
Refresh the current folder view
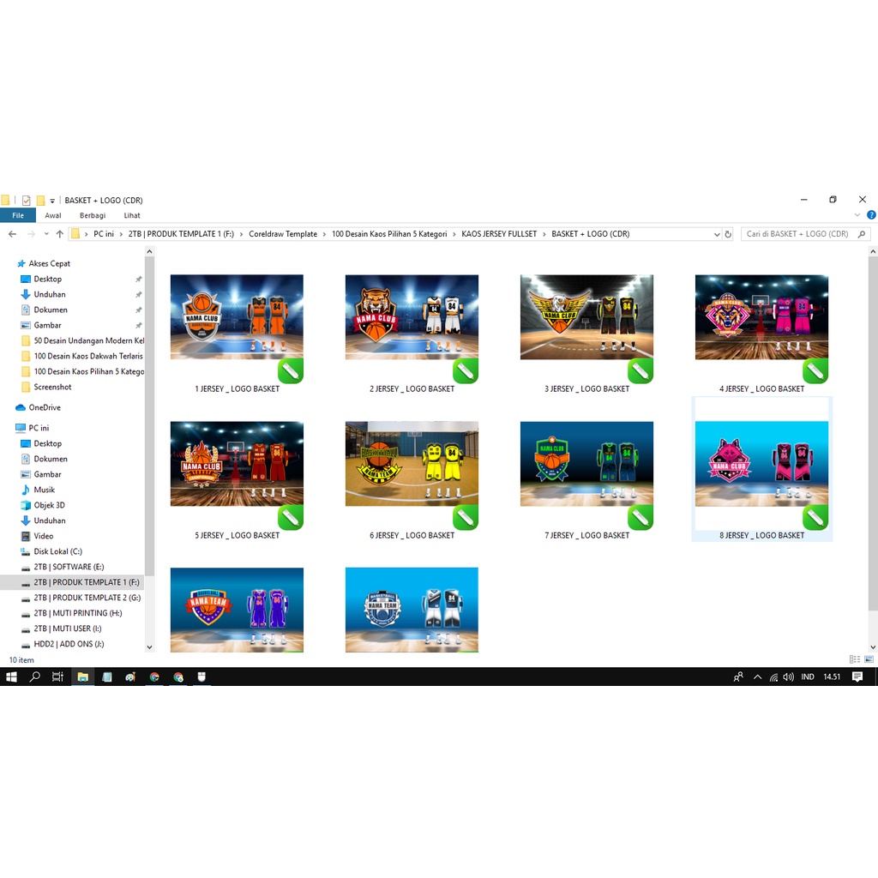coord(728,234)
